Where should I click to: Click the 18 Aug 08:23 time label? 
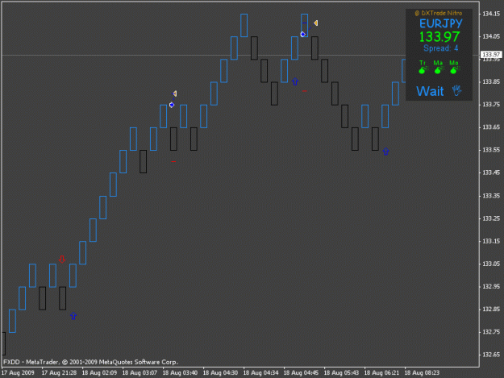[x=422, y=373]
